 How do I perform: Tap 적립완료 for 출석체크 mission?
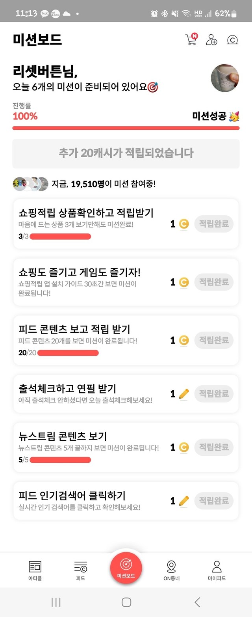click(214, 393)
